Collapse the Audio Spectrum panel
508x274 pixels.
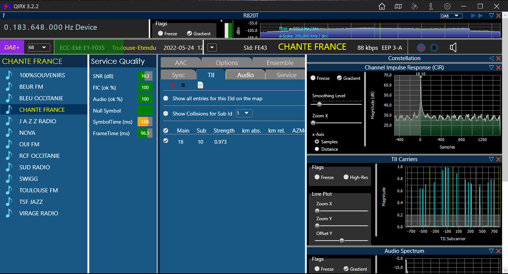click(491, 251)
